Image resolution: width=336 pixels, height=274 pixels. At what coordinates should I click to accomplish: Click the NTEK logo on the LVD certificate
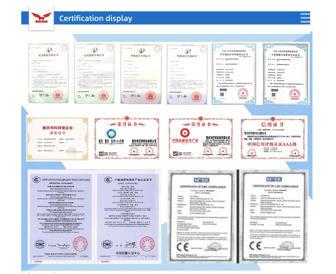274,179
